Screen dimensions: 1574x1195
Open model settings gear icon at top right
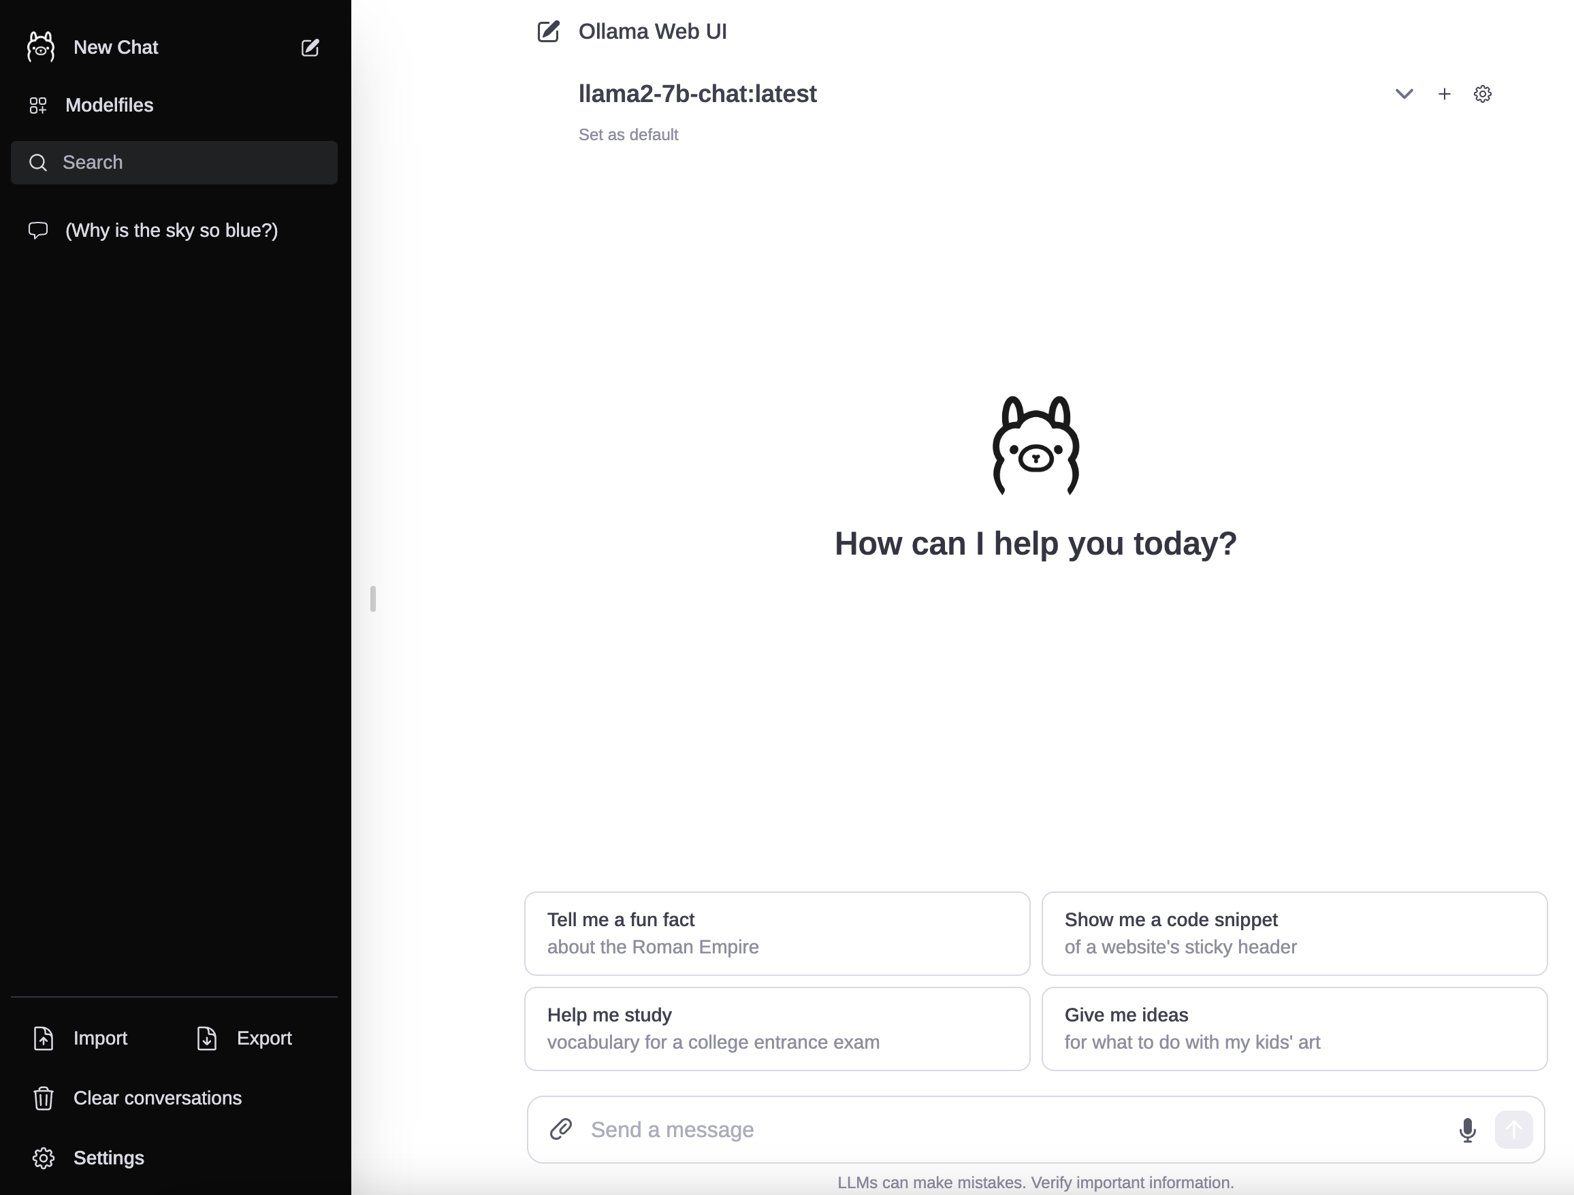point(1482,94)
